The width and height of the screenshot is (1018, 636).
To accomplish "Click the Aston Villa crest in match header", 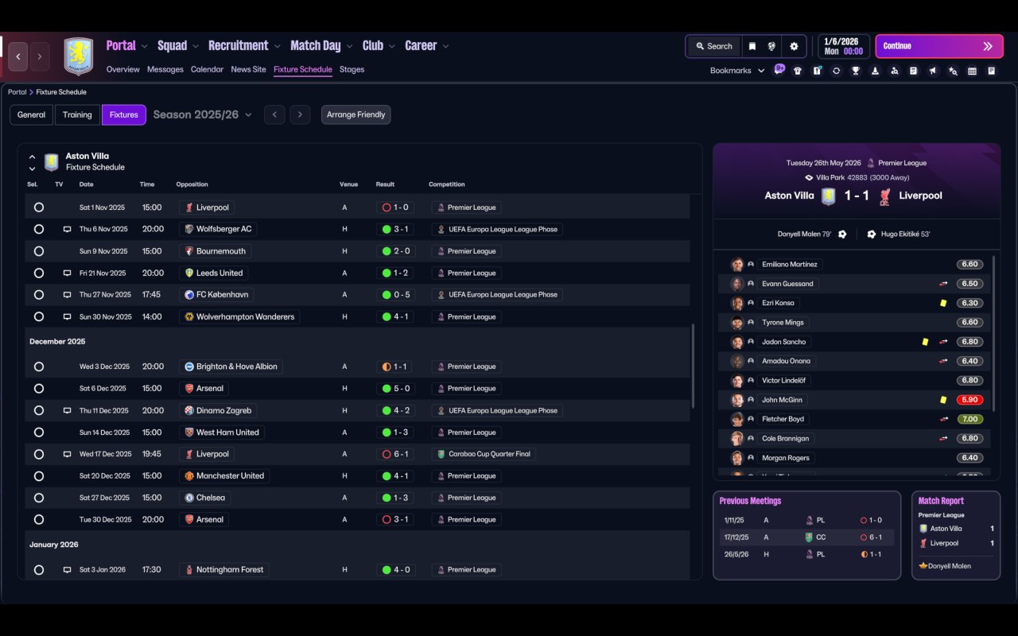I will tap(829, 196).
